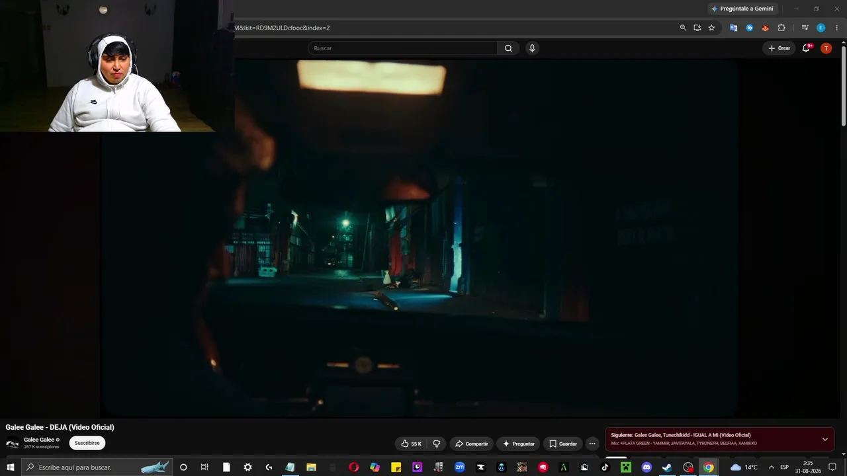Open YouTube notifications bell
Image resolution: width=847 pixels, height=476 pixels.
[806, 48]
